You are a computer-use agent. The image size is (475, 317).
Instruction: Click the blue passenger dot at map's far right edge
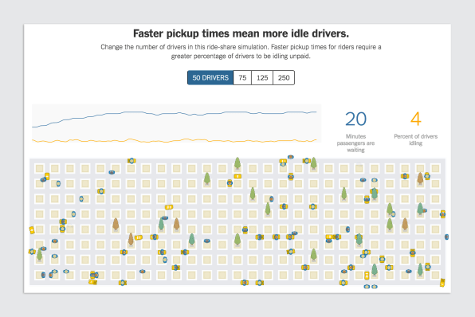446,237
